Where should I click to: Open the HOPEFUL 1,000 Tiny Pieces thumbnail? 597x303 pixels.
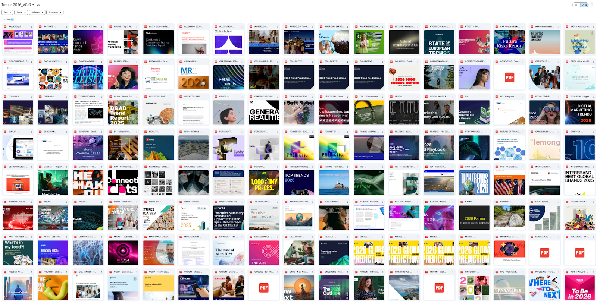(264, 182)
